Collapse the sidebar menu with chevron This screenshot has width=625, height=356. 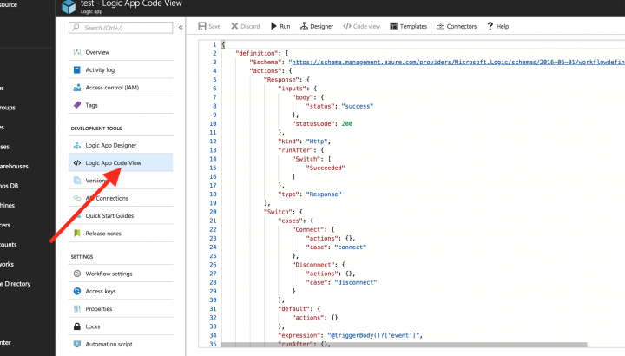pyautogui.click(x=181, y=28)
